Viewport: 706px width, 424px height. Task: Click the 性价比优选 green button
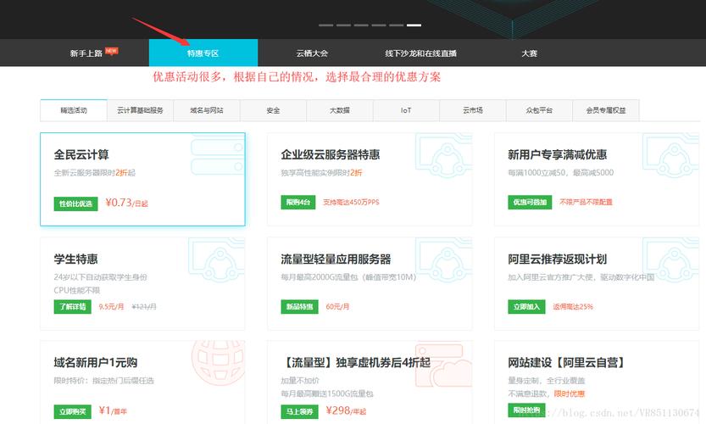tap(75, 204)
